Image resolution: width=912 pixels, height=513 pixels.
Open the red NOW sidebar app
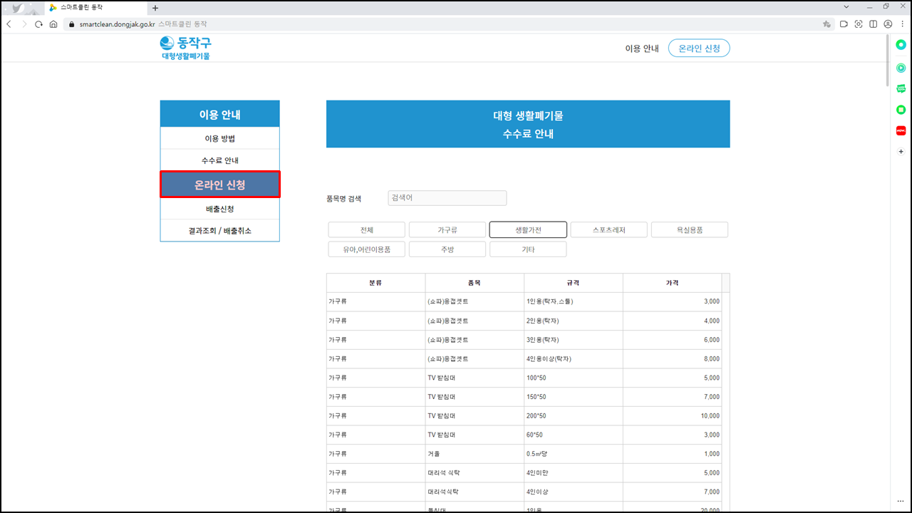pyautogui.click(x=901, y=130)
